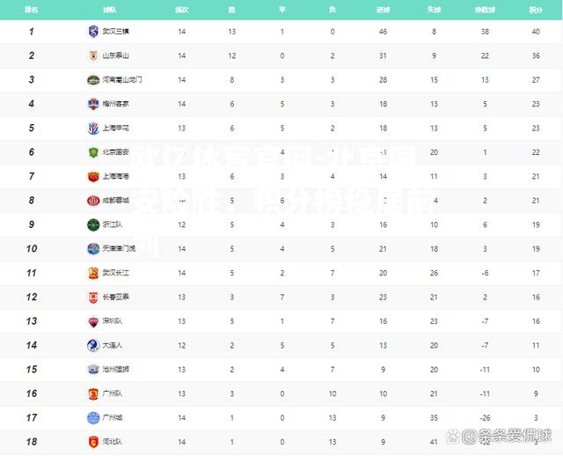
Task: Click the 净胜球 column header
Action: coord(485,10)
